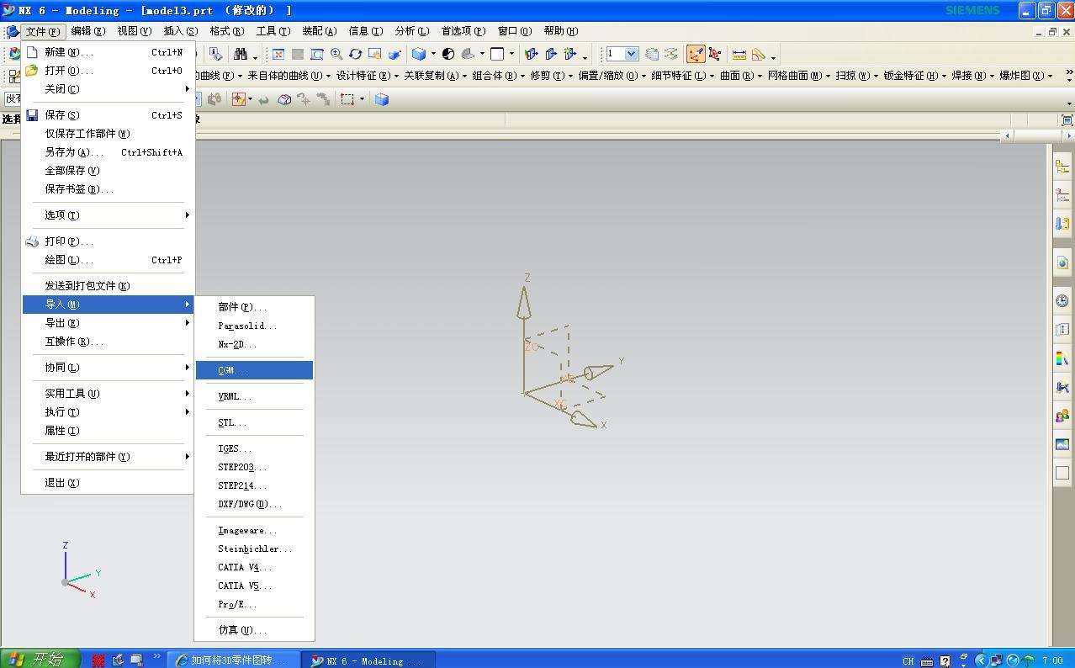Click the layer stack icon beside the number box
Screen dimensions: 1075x668
(652, 54)
